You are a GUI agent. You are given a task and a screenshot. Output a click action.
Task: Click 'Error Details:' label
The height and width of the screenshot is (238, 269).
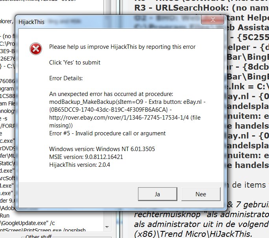point(66,78)
